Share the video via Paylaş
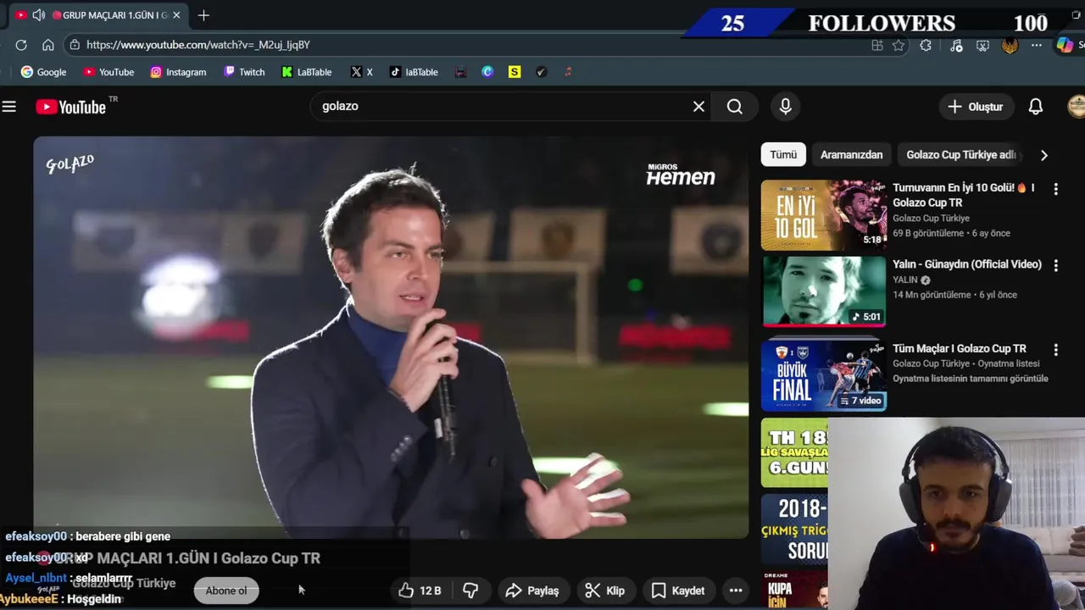 pos(531,591)
